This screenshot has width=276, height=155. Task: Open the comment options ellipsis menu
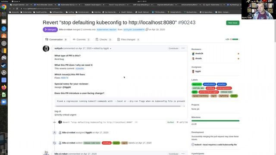[x=183, y=48]
